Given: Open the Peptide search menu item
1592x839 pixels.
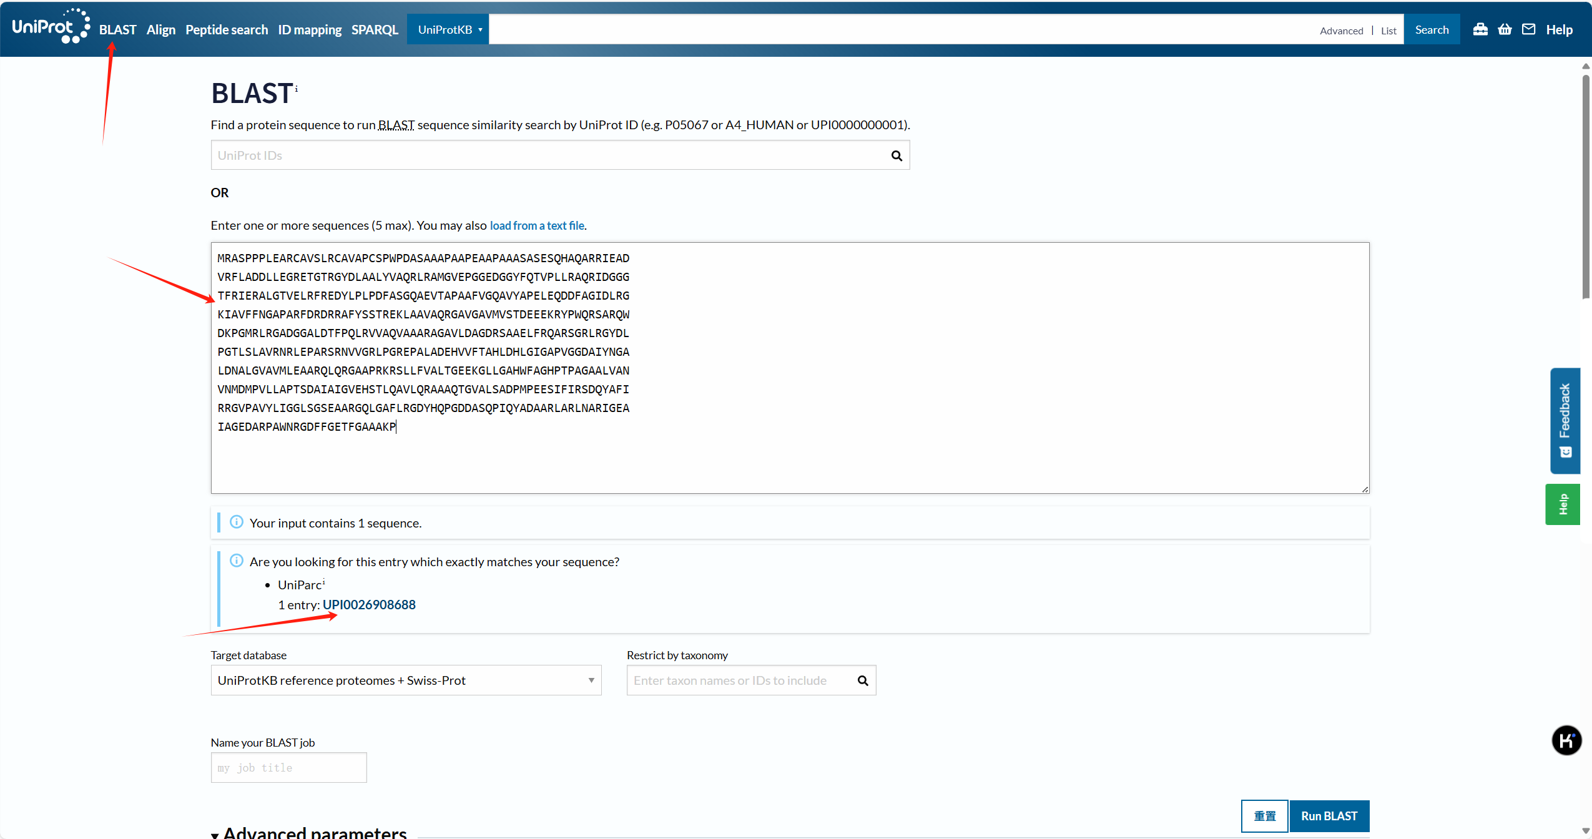Looking at the screenshot, I should click(x=226, y=29).
